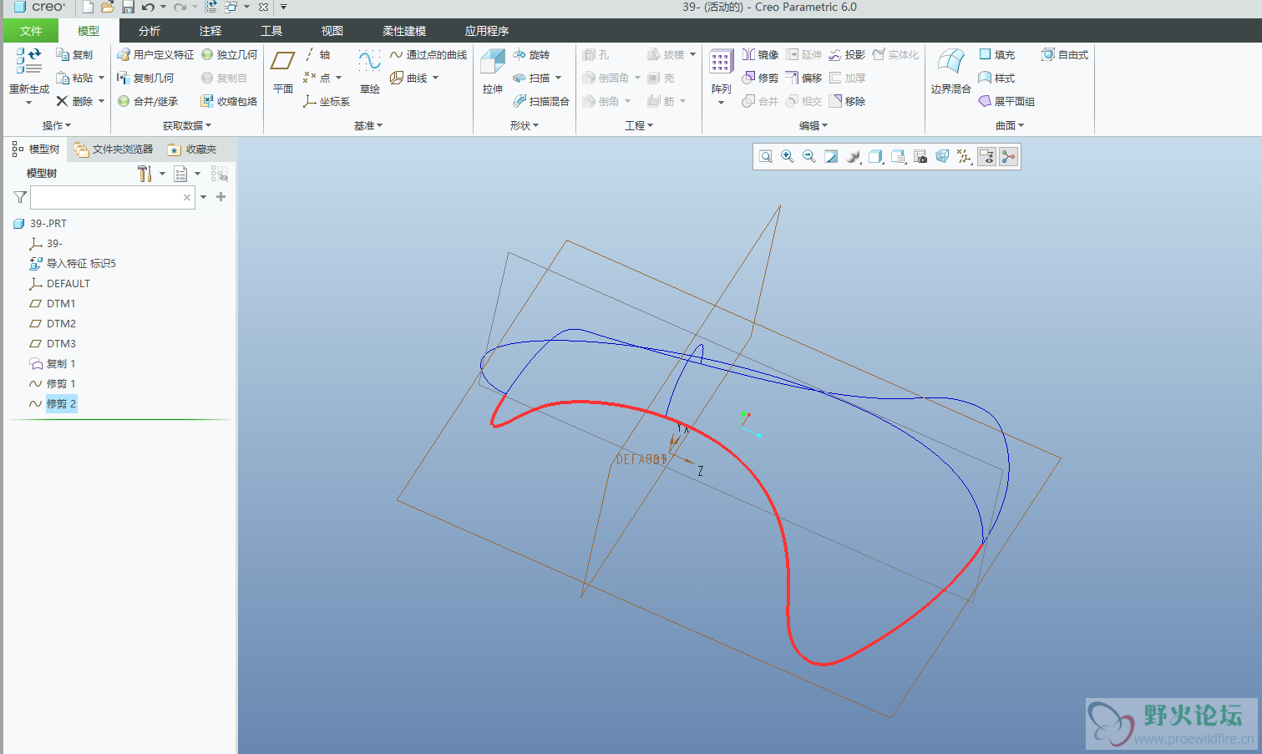This screenshot has height=754, width=1262.
Task: Click the Plane (平面) datum tool
Action: tap(283, 70)
